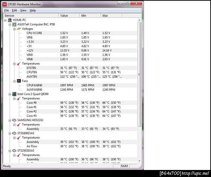211x177 pixels.
Task: Click the NUM indicator in status bar
Action: click(x=124, y=166)
